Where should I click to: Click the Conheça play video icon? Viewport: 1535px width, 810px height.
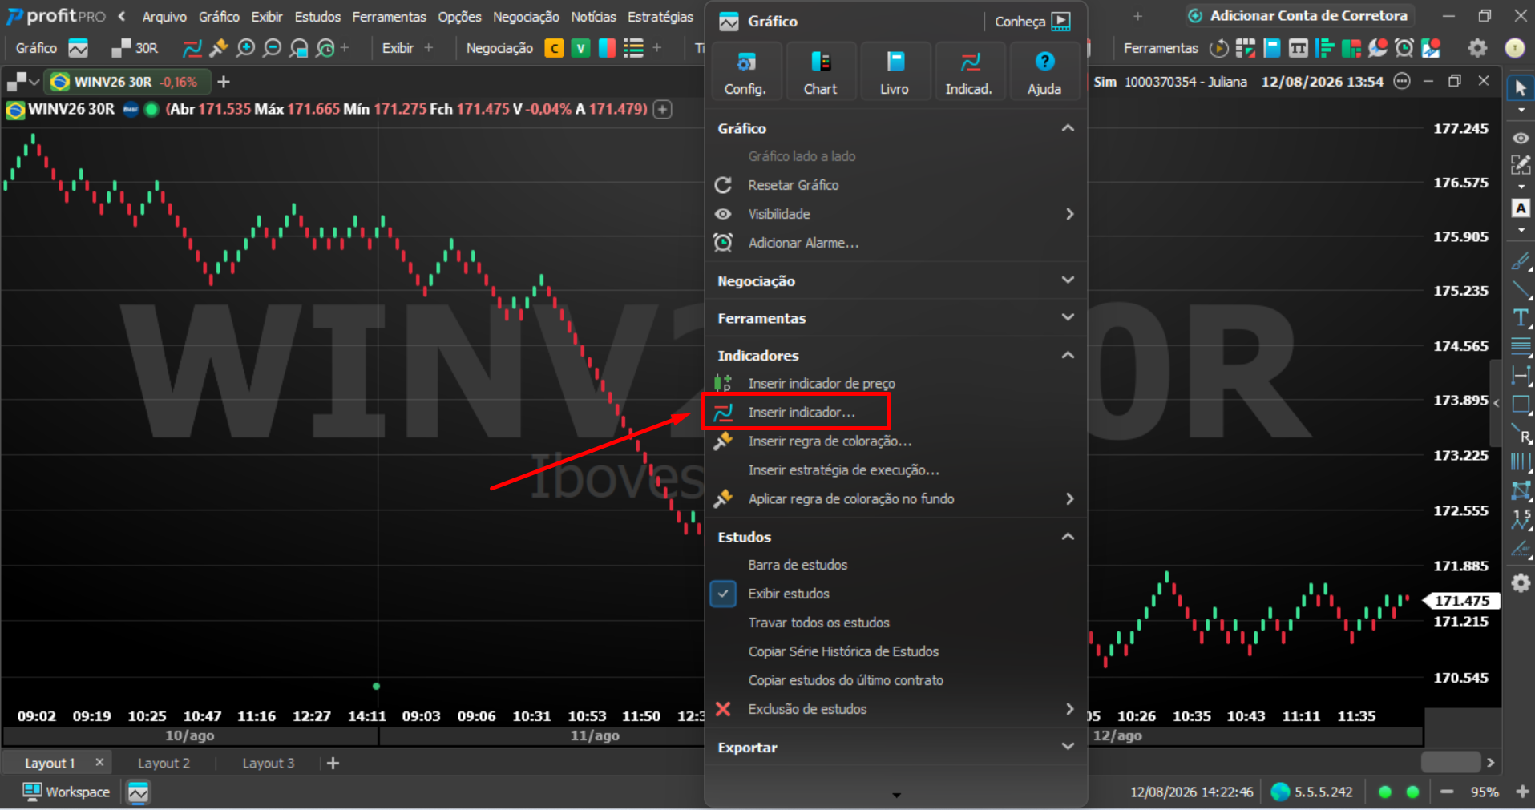point(1060,22)
